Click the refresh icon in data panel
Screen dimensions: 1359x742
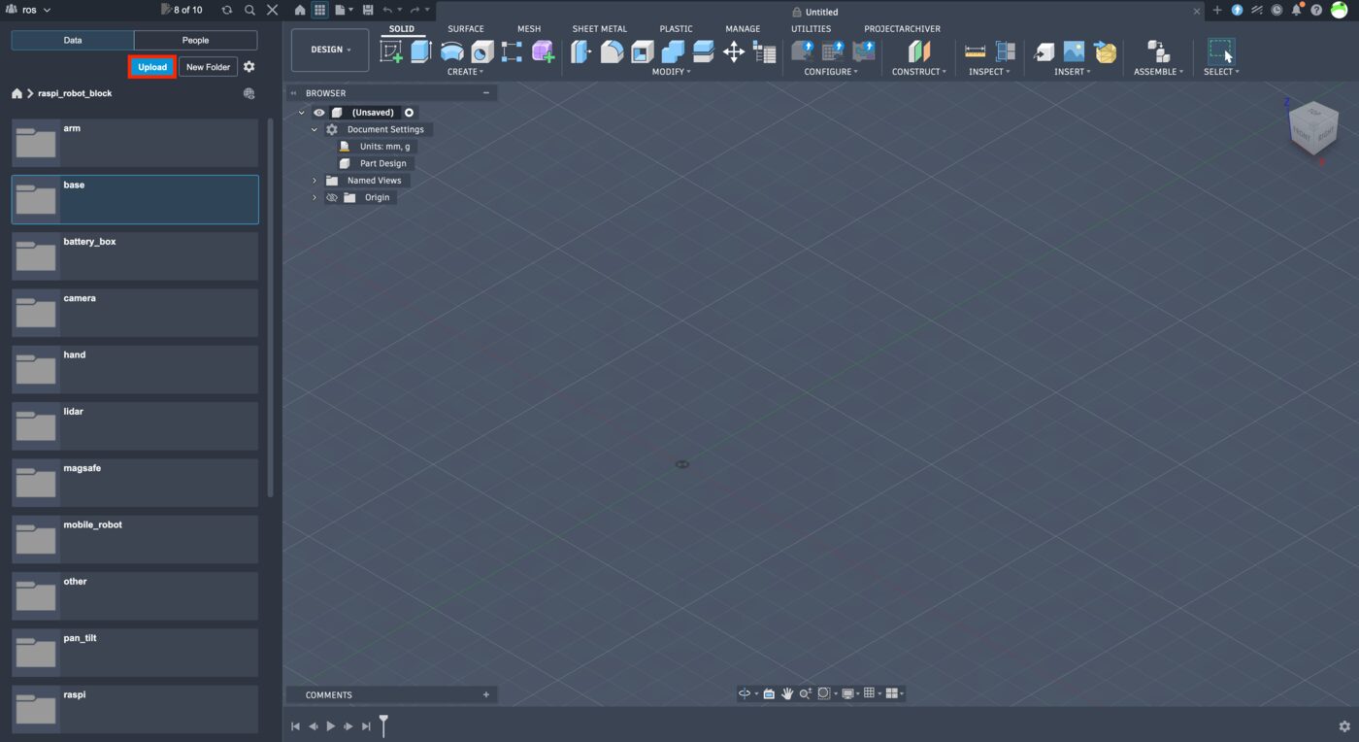click(226, 10)
